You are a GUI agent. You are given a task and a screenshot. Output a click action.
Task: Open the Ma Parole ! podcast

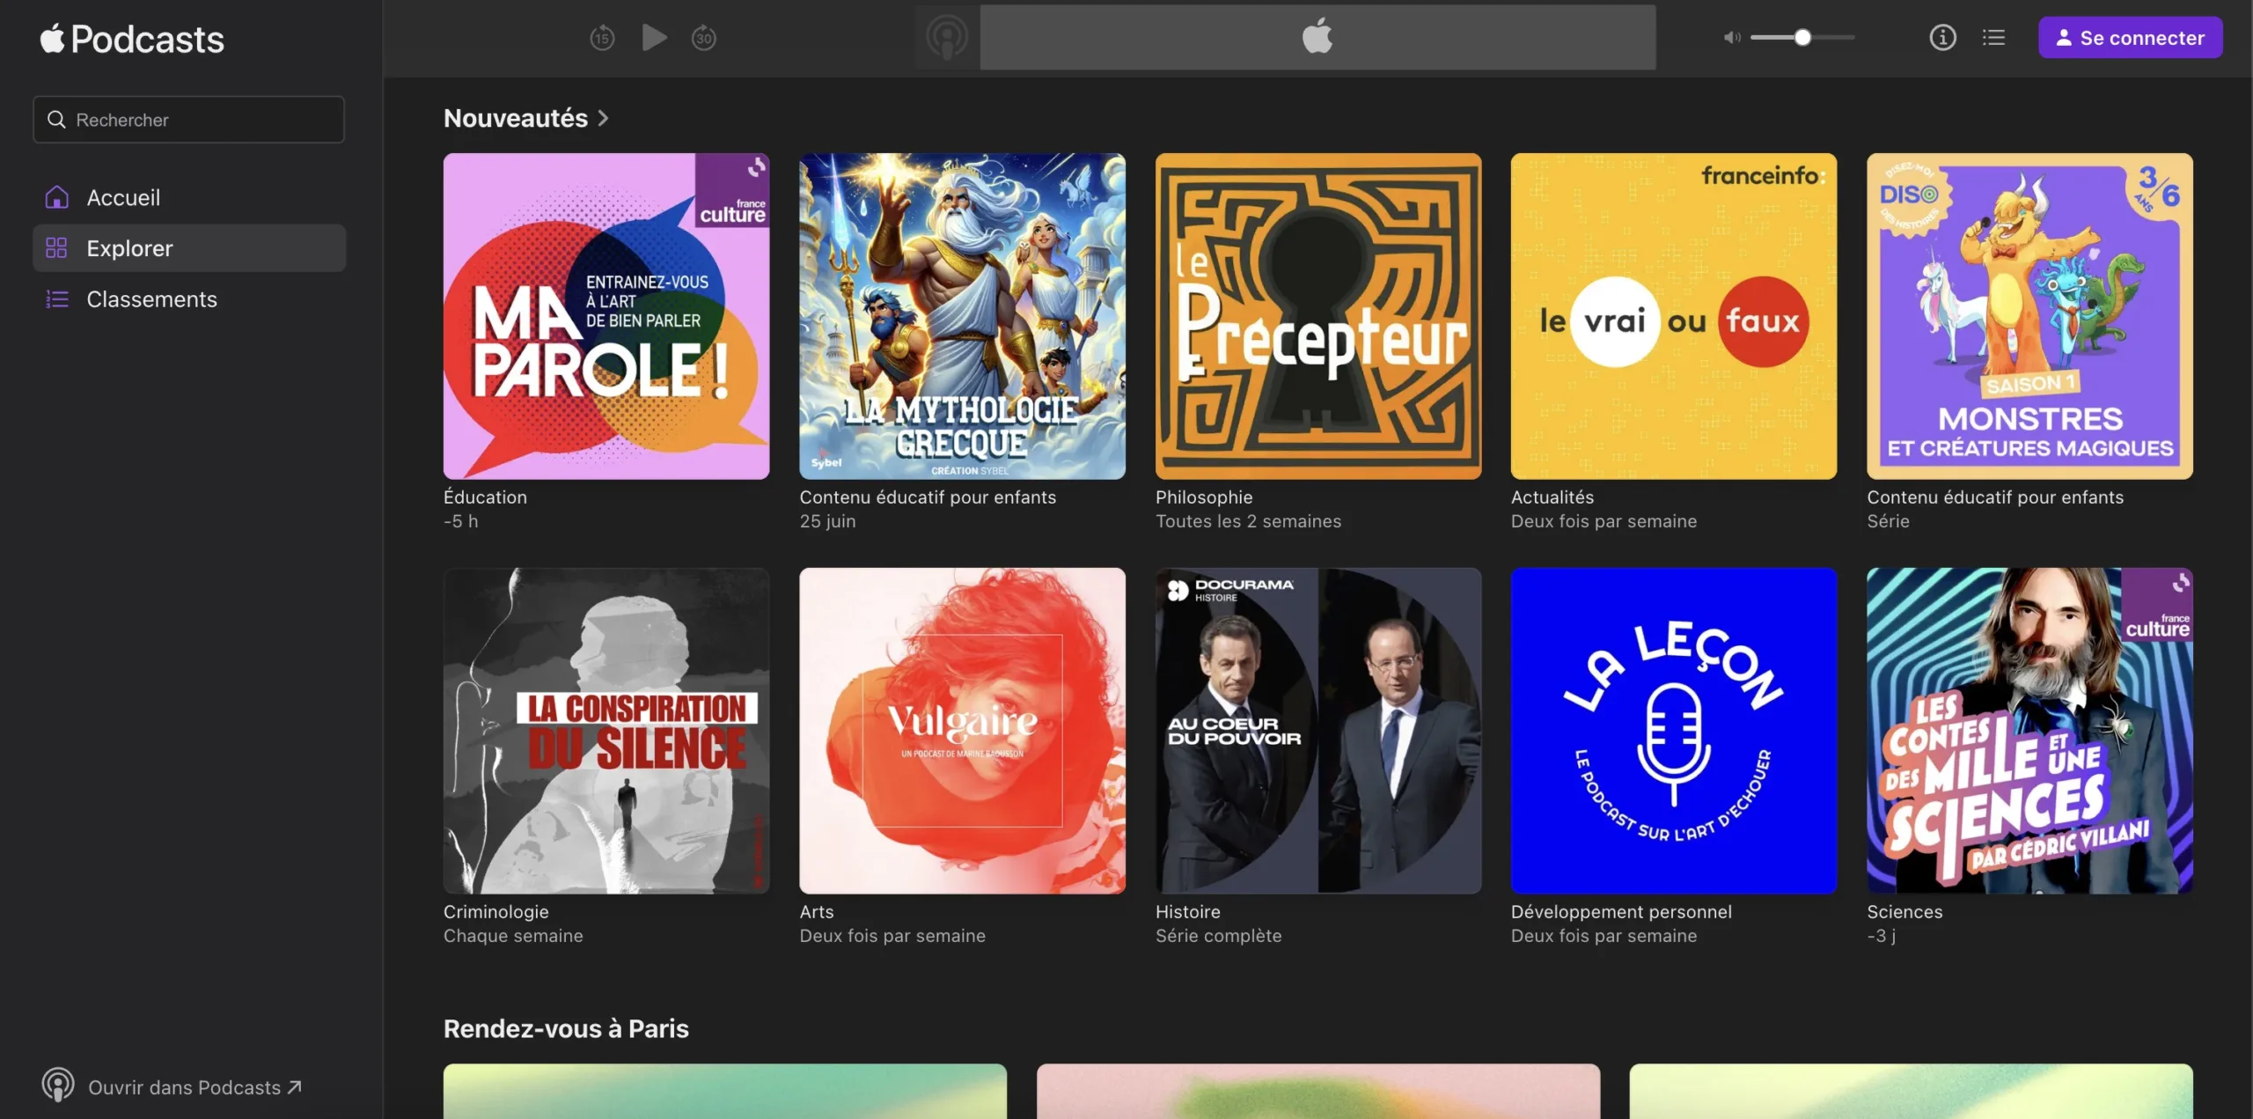coord(606,317)
